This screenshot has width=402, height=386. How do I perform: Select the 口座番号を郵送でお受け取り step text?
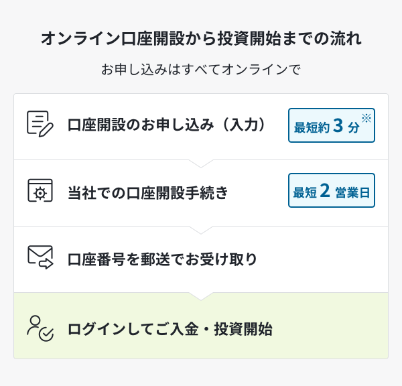[162, 259]
